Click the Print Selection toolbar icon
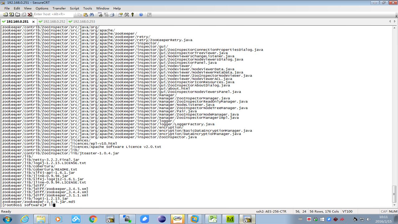 (106, 15)
